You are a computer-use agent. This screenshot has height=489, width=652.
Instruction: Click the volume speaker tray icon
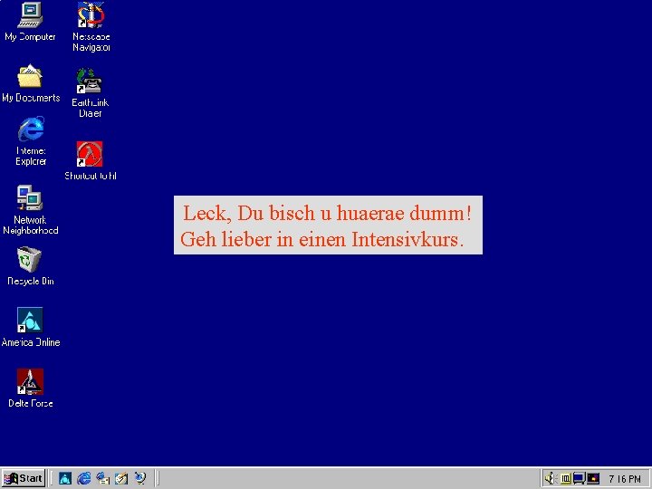point(551,479)
